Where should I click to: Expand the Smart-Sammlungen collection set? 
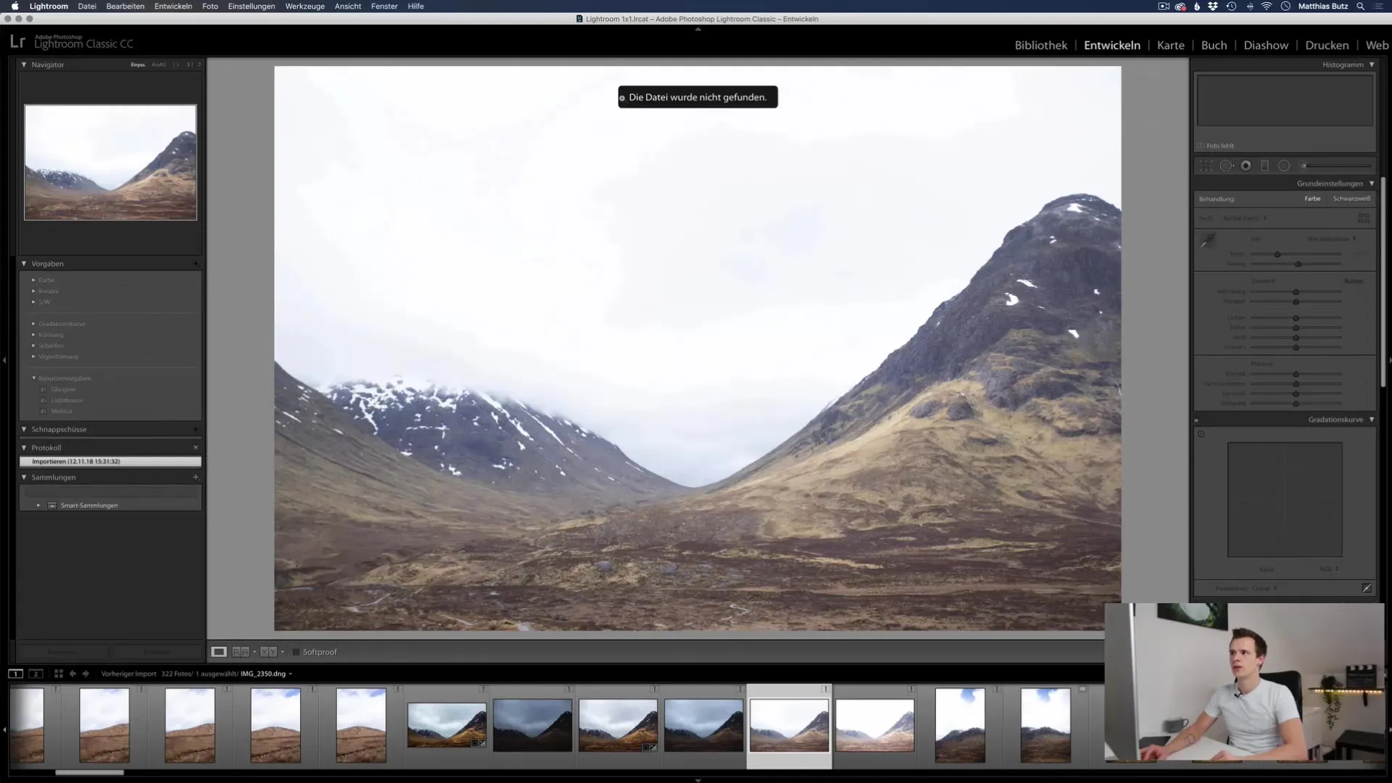38,505
